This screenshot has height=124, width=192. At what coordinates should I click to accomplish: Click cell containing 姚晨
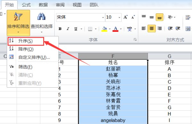pyautogui.click(x=113, y=113)
